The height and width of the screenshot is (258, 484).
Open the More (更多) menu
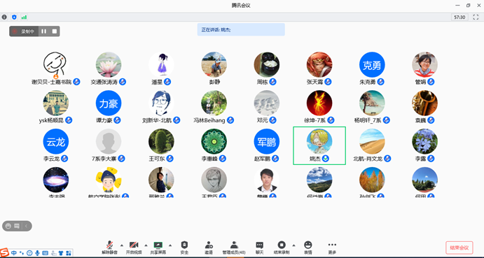(332, 248)
